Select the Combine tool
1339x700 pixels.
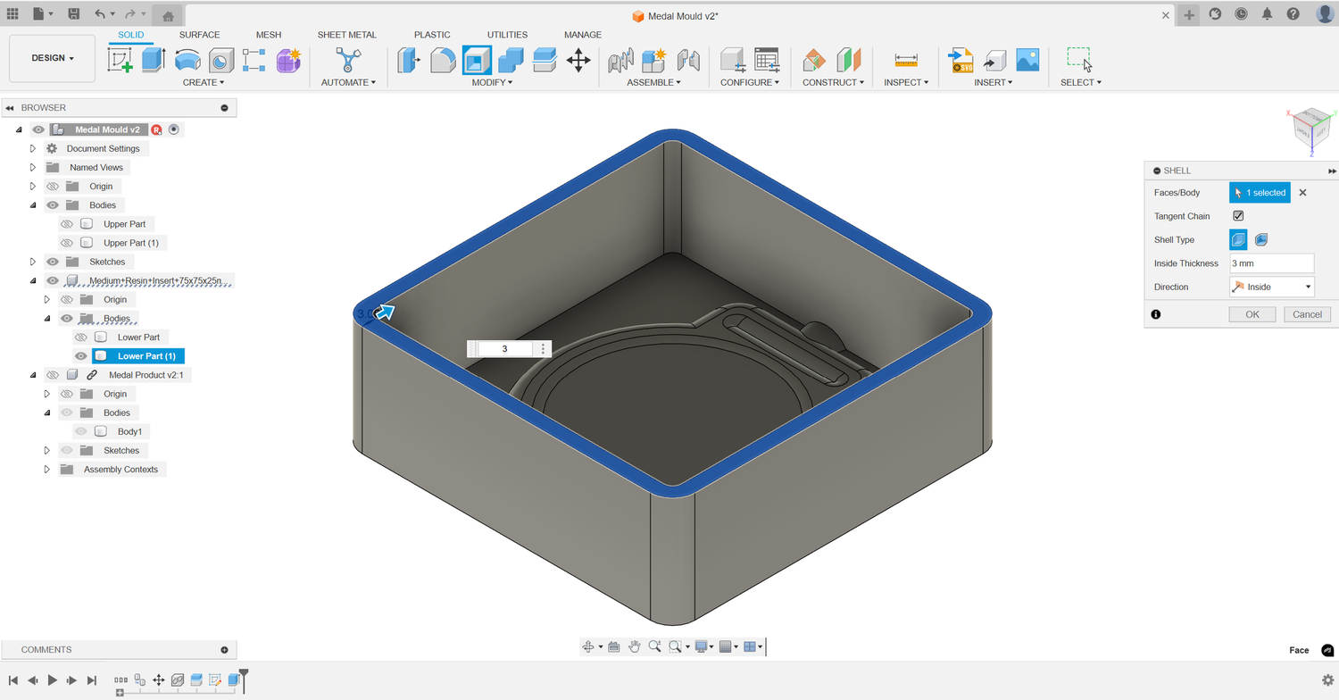coord(511,60)
